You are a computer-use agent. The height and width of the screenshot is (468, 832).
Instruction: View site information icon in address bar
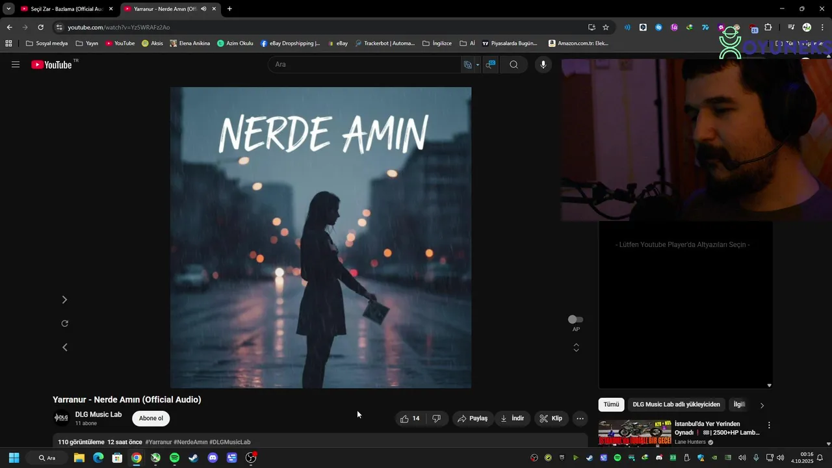59,27
